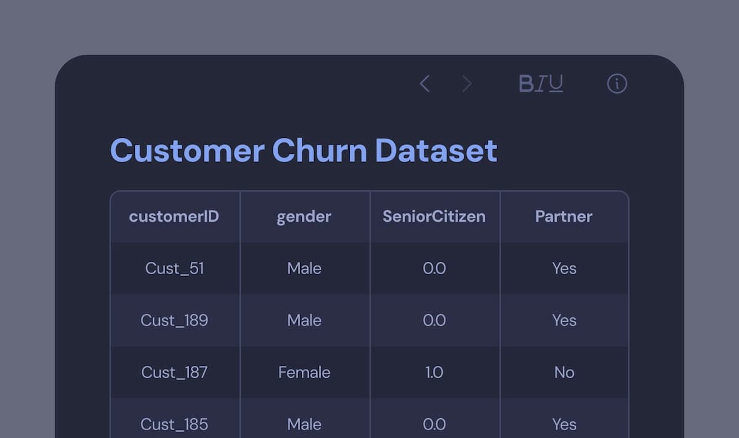Image resolution: width=739 pixels, height=438 pixels.
Task: Click the Customer Churn Dataset title
Action: [304, 150]
